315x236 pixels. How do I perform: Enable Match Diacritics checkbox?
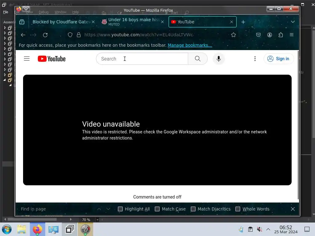tap(193, 209)
